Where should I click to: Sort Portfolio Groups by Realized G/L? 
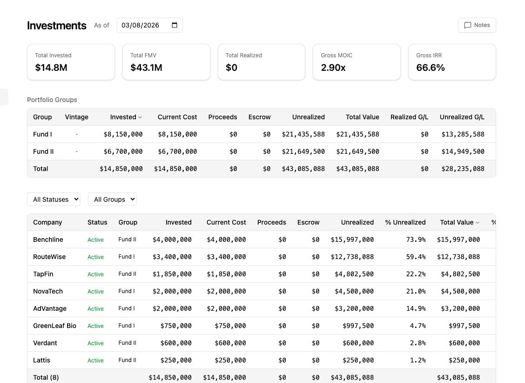point(409,117)
